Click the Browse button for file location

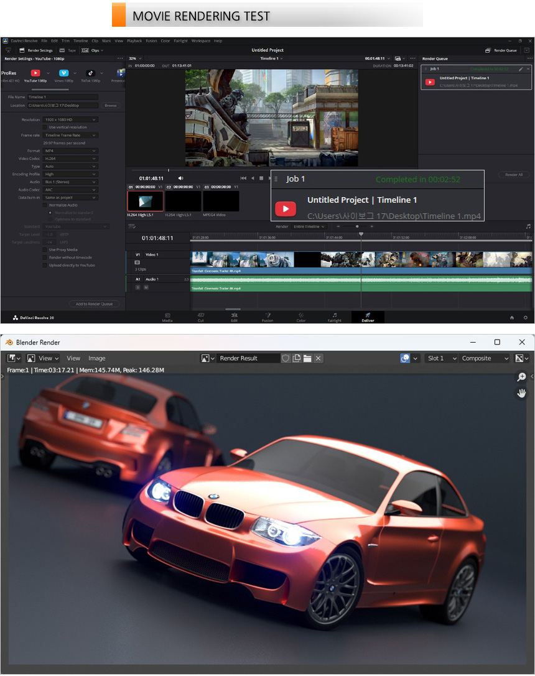click(110, 106)
